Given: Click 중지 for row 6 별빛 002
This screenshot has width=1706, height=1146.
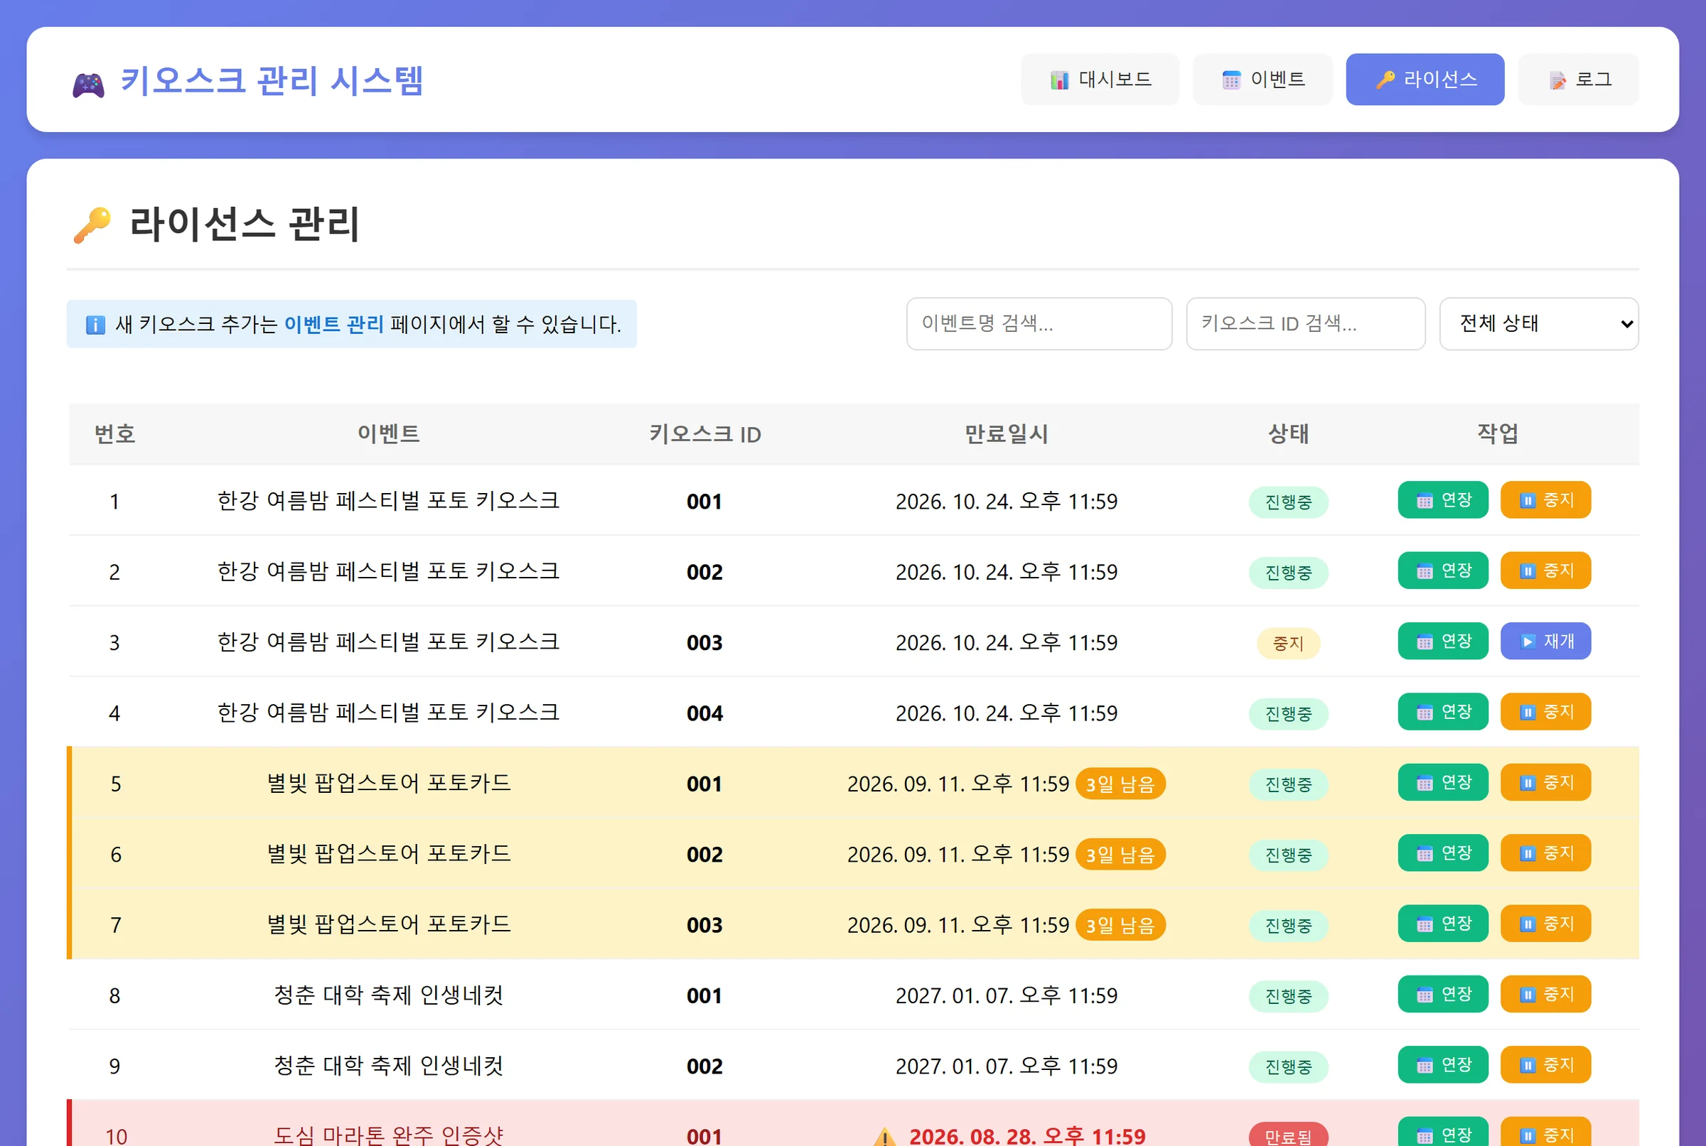Looking at the screenshot, I should 1545,853.
